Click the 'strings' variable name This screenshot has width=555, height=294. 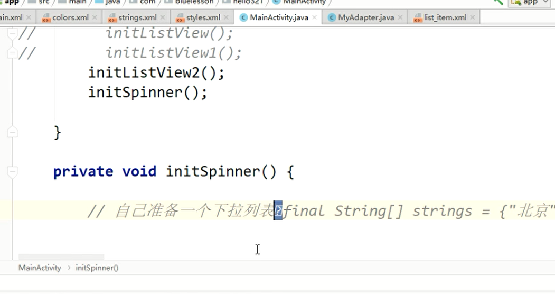pos(442,211)
